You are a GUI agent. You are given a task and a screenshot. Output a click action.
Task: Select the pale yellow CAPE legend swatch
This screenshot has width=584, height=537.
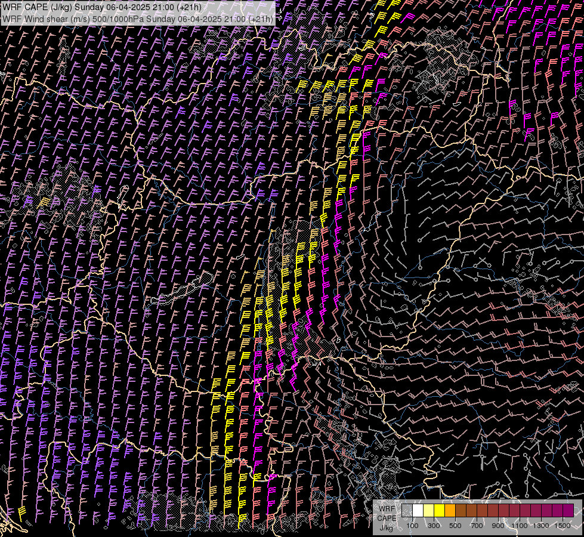[429, 511]
